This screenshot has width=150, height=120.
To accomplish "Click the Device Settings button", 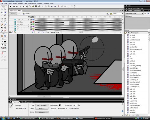I will point(42,112).
